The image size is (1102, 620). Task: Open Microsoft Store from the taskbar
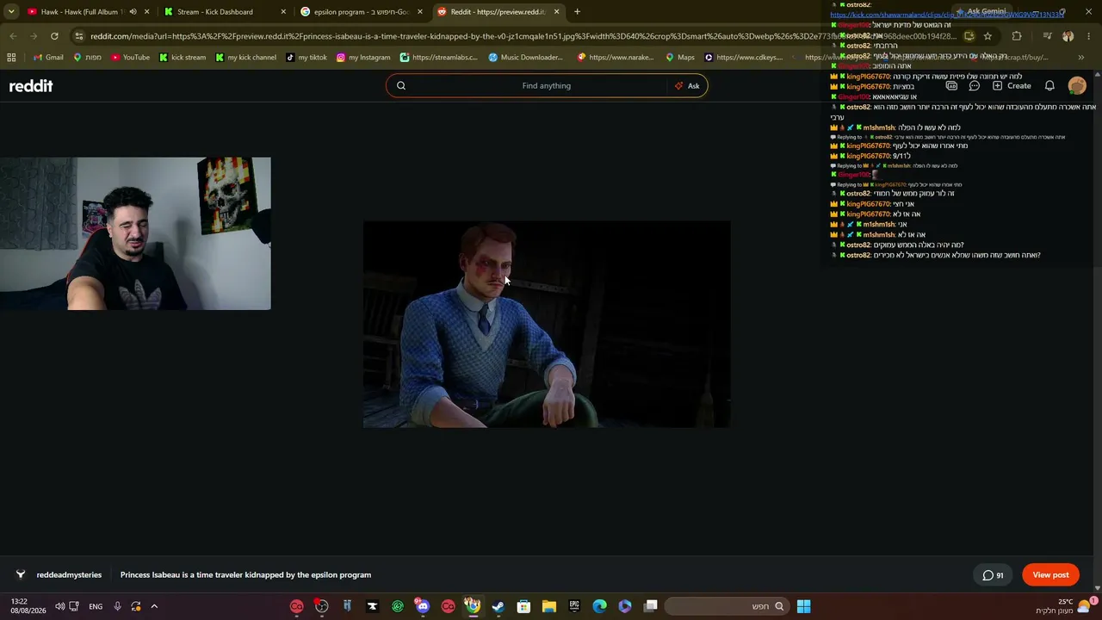click(523, 606)
